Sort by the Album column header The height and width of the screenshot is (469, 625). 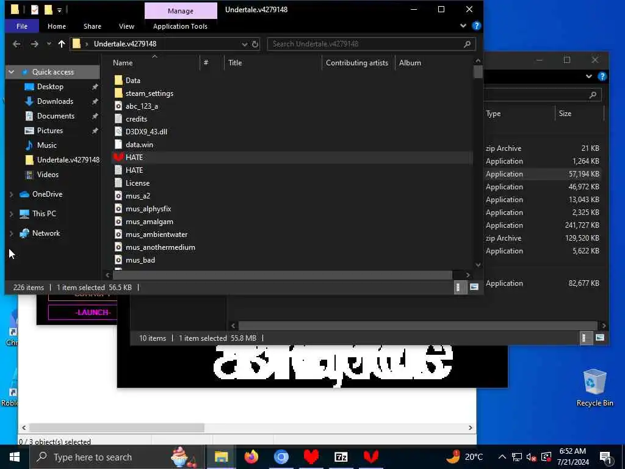tap(410, 63)
